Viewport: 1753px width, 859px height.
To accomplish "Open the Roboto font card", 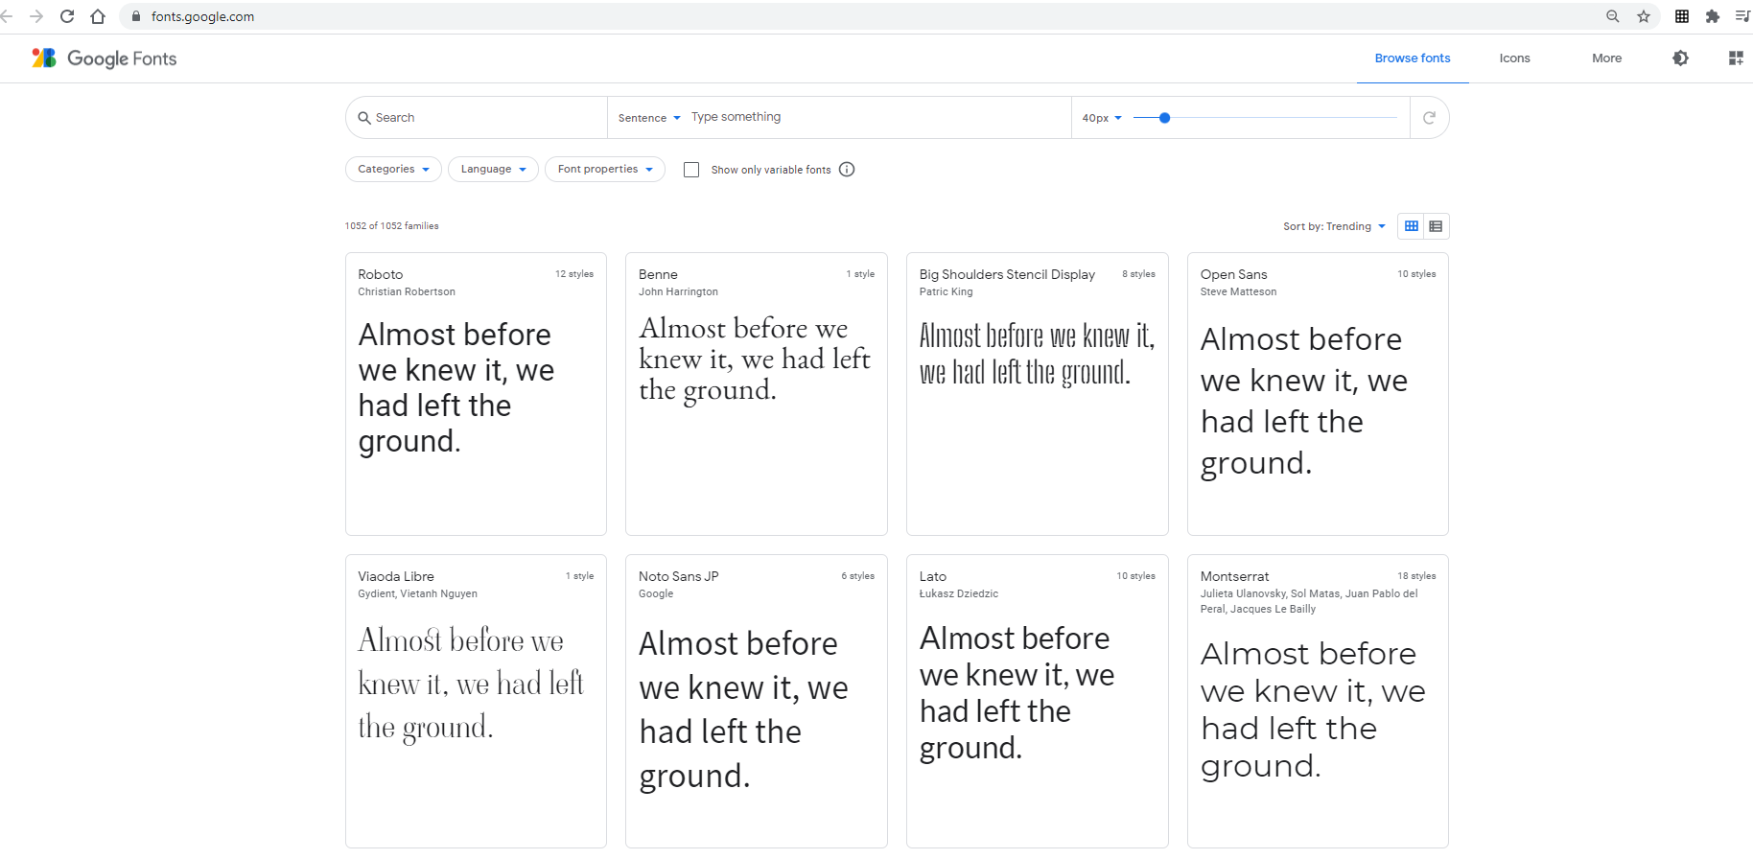I will [476, 393].
